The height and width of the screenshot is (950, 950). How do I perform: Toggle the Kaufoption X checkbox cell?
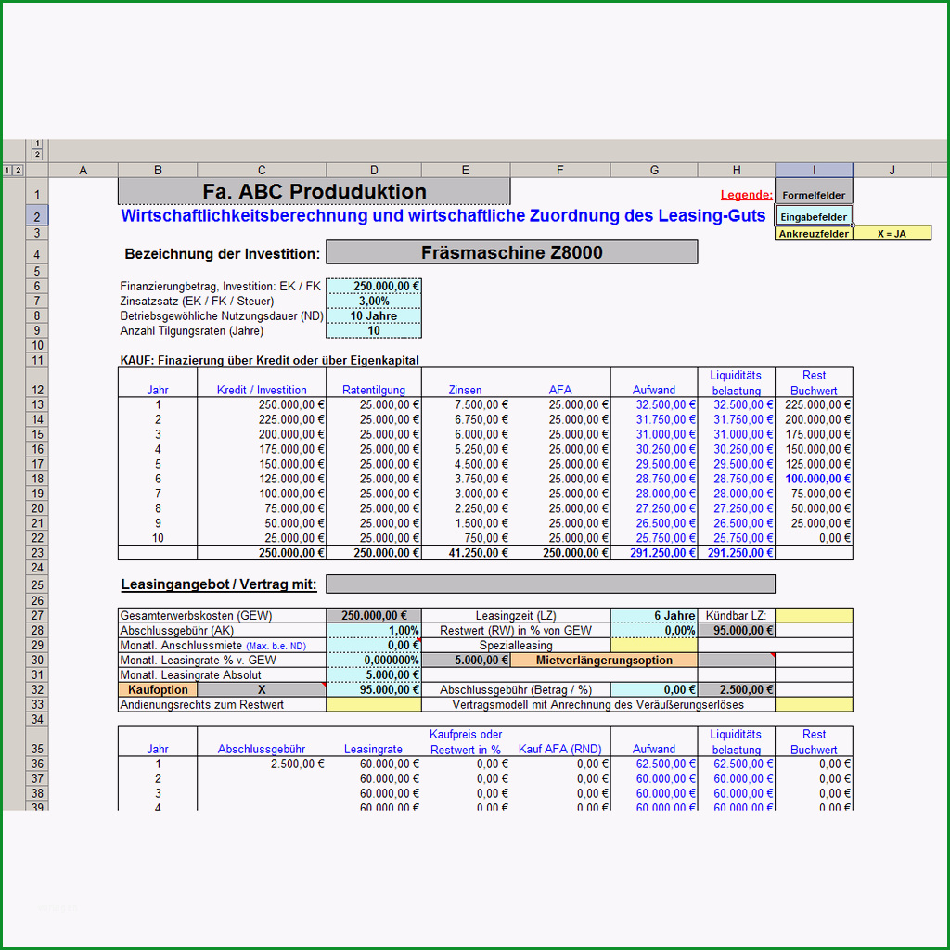pos(262,689)
